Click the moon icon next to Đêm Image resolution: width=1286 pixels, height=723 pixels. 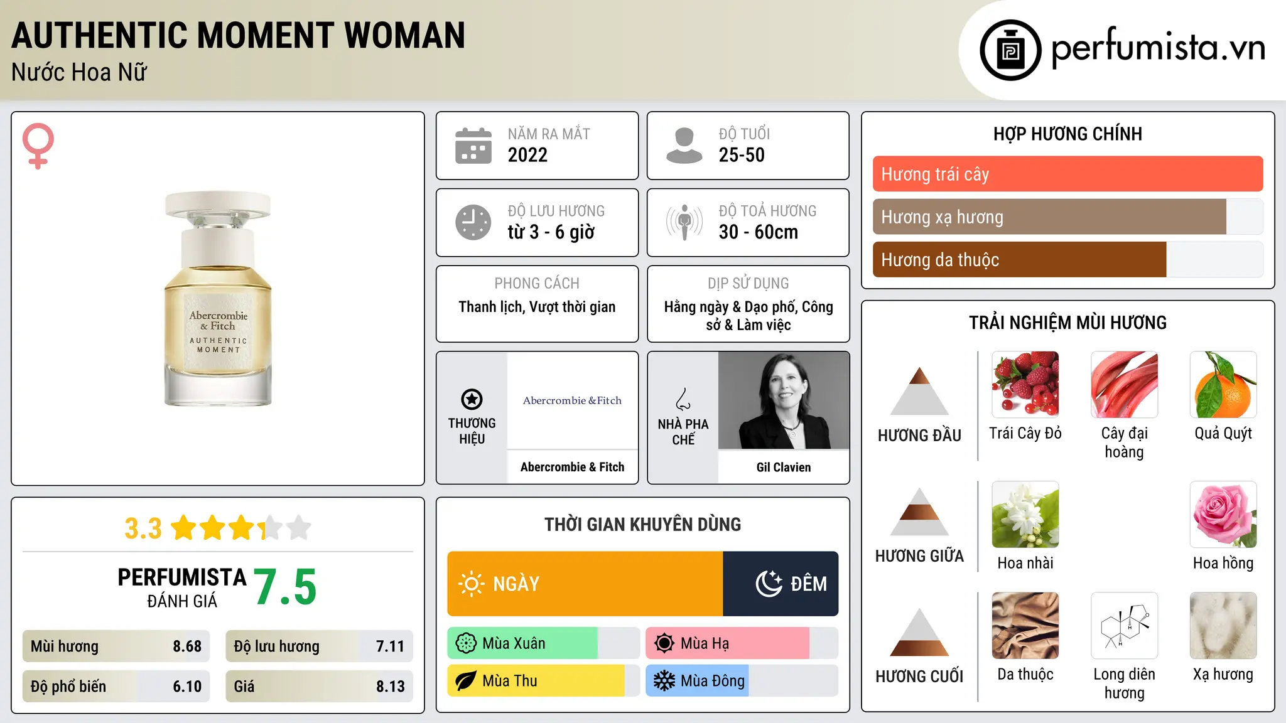[769, 584]
